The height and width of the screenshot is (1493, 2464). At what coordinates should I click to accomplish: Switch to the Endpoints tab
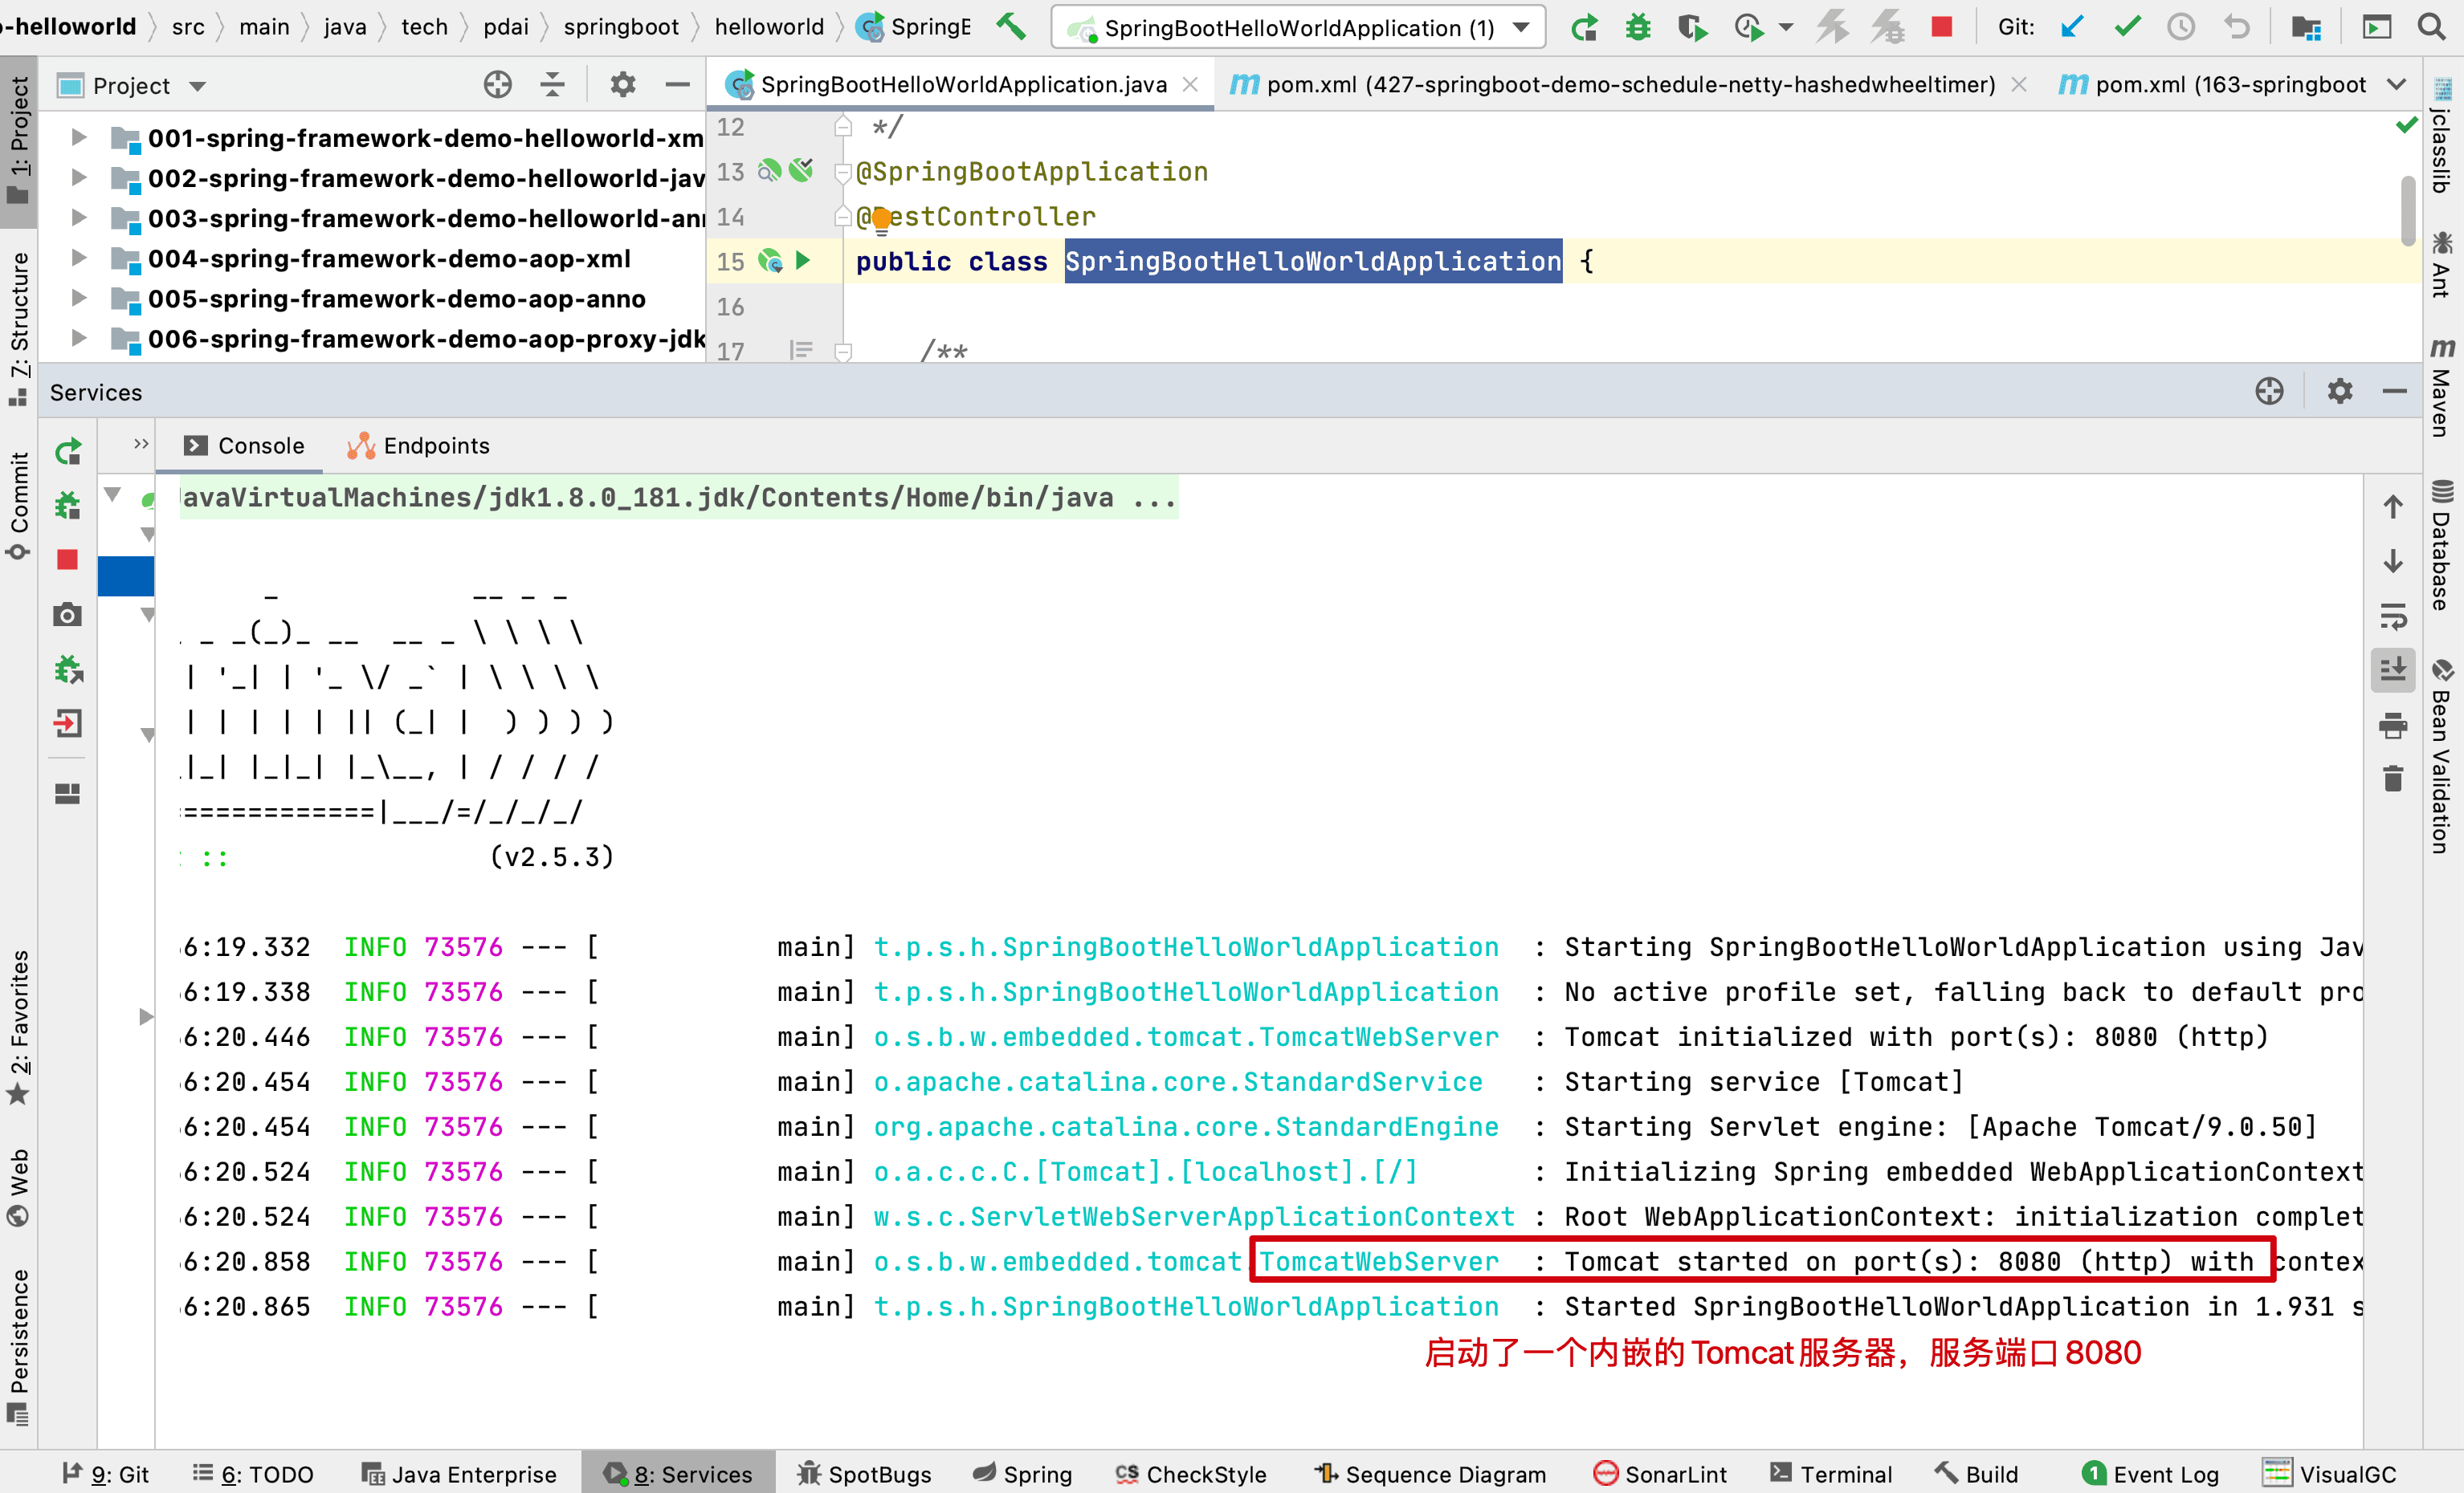coord(418,445)
